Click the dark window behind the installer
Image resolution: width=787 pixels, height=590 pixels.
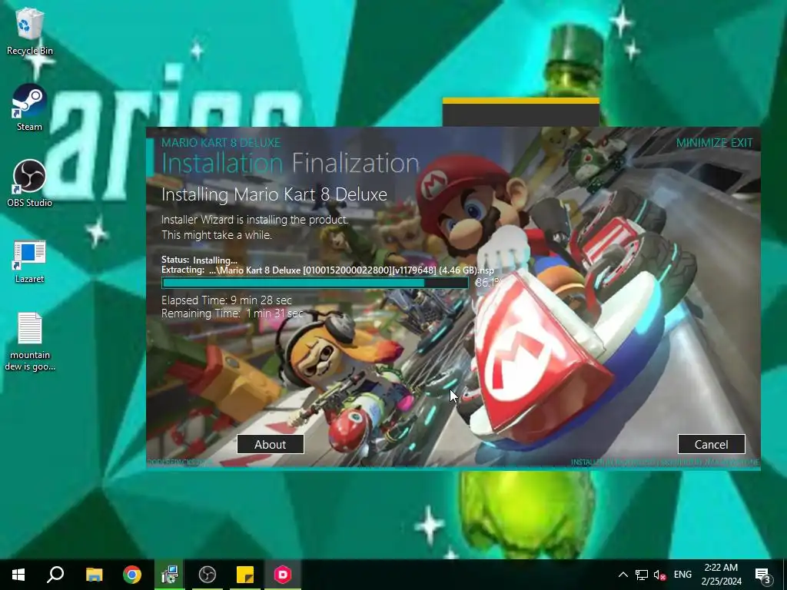pyautogui.click(x=520, y=112)
